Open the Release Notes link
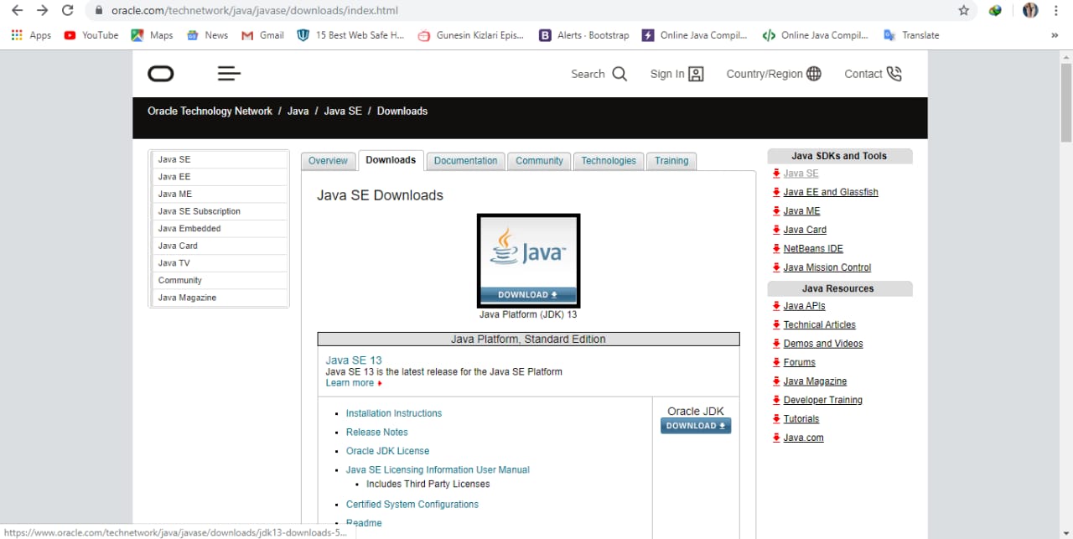This screenshot has height=539, width=1073. (376, 432)
